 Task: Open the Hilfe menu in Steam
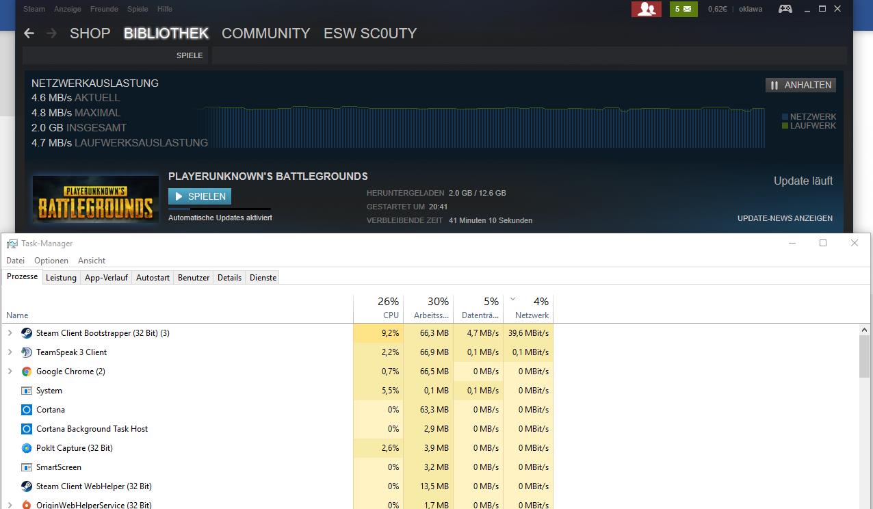tap(164, 9)
